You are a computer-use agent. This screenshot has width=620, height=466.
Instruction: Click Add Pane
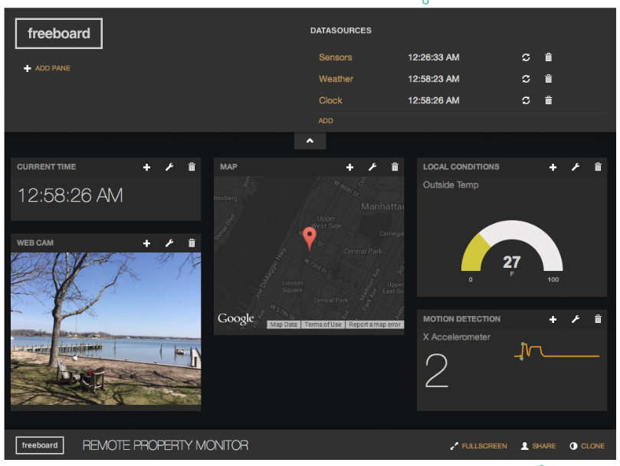click(x=47, y=68)
